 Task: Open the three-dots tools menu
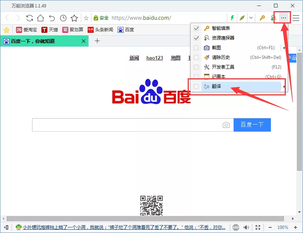coord(284,18)
